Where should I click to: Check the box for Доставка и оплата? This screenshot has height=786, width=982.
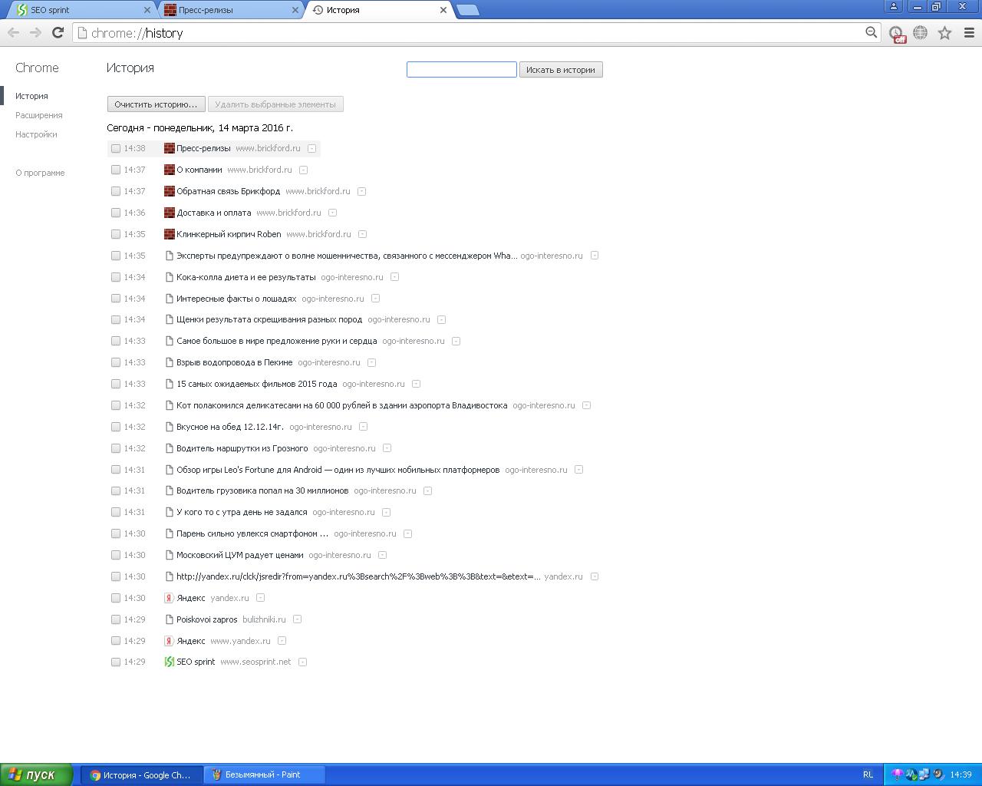coord(116,213)
